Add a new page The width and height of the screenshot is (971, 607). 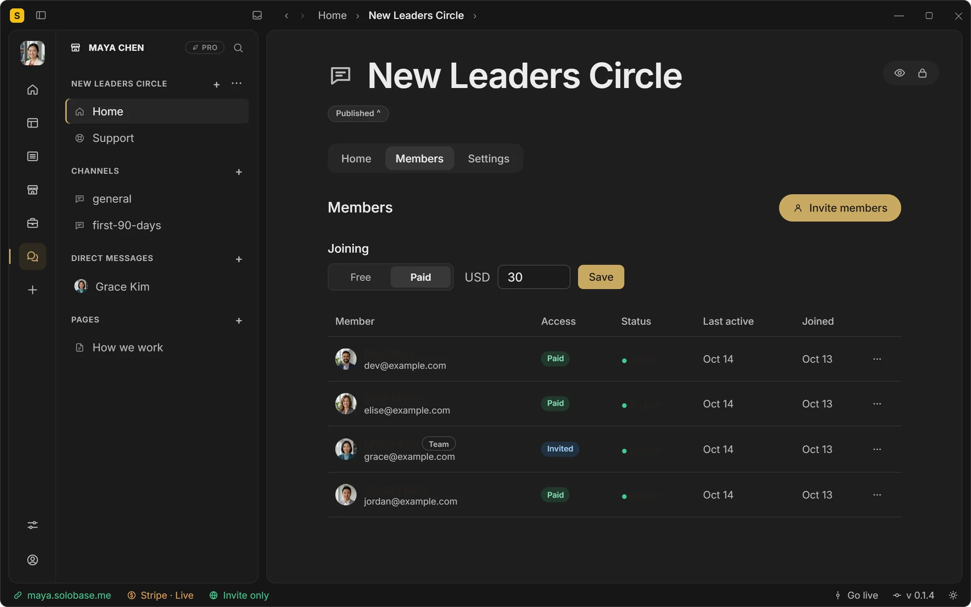[x=239, y=321]
